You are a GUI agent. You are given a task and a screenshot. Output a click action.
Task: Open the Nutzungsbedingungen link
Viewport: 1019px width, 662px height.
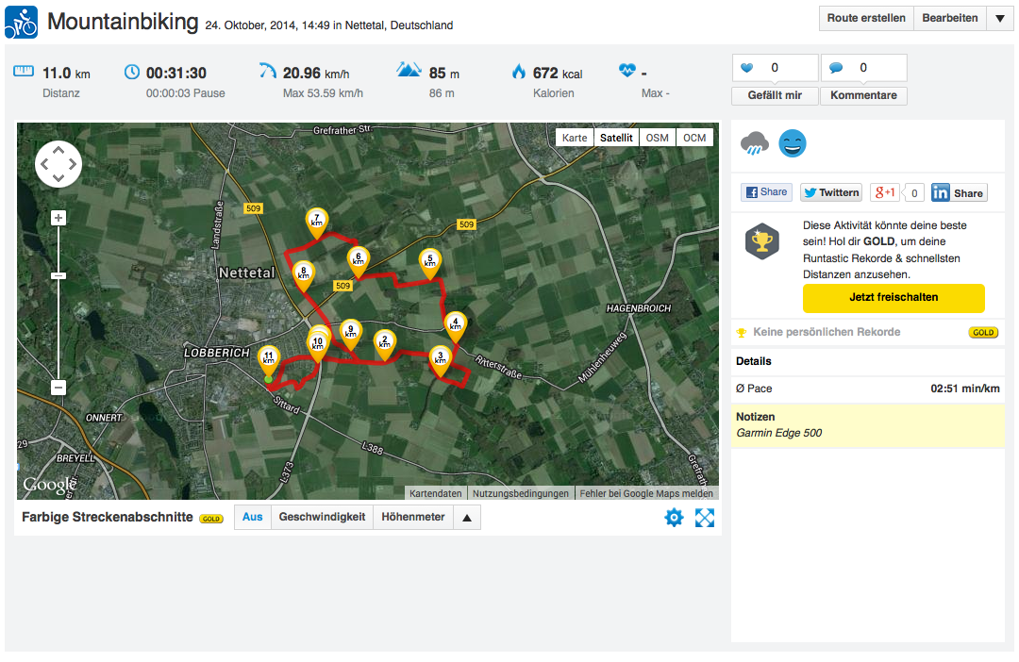click(x=521, y=493)
